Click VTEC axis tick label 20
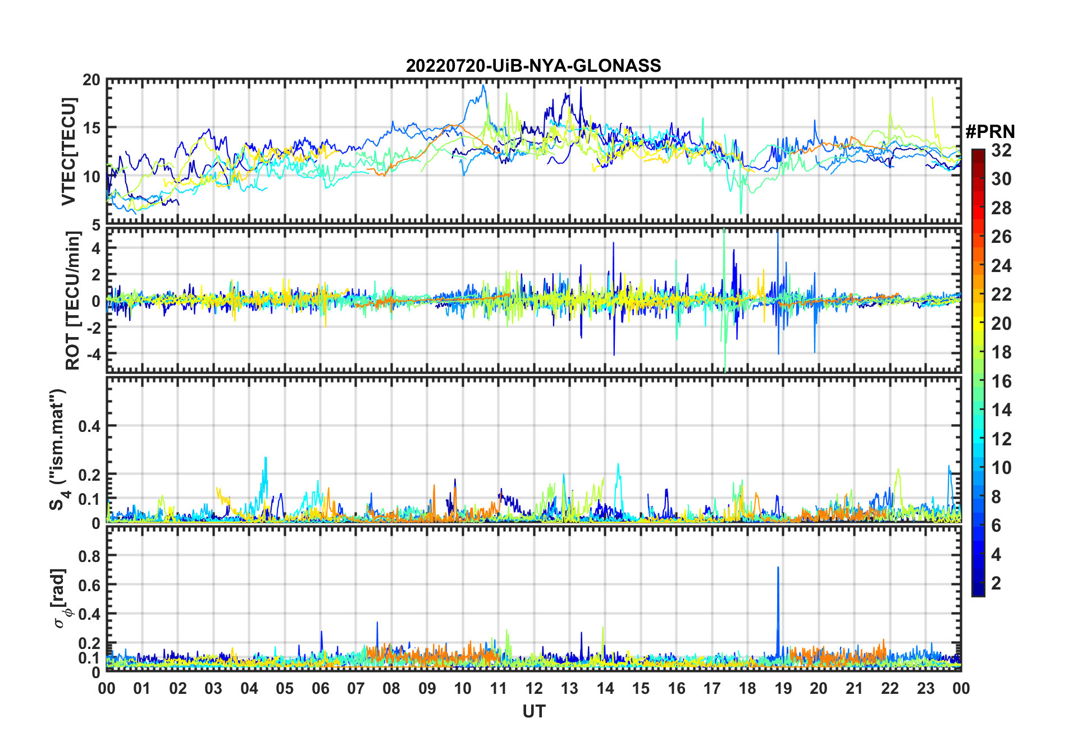 point(92,80)
